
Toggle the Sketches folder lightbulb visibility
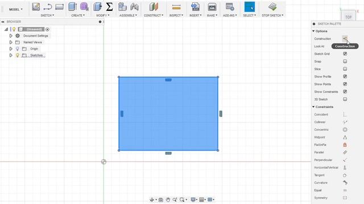pos(18,56)
